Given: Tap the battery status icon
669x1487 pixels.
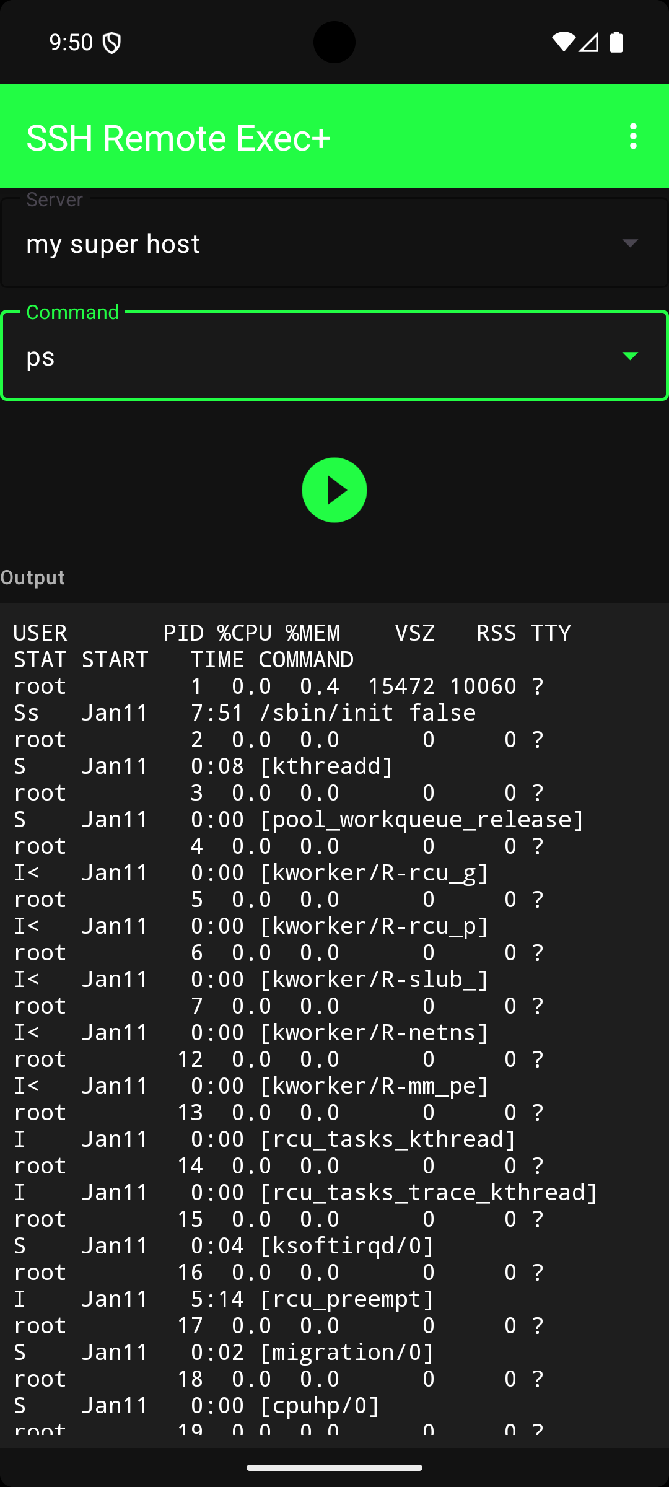Looking at the screenshot, I should (x=616, y=42).
